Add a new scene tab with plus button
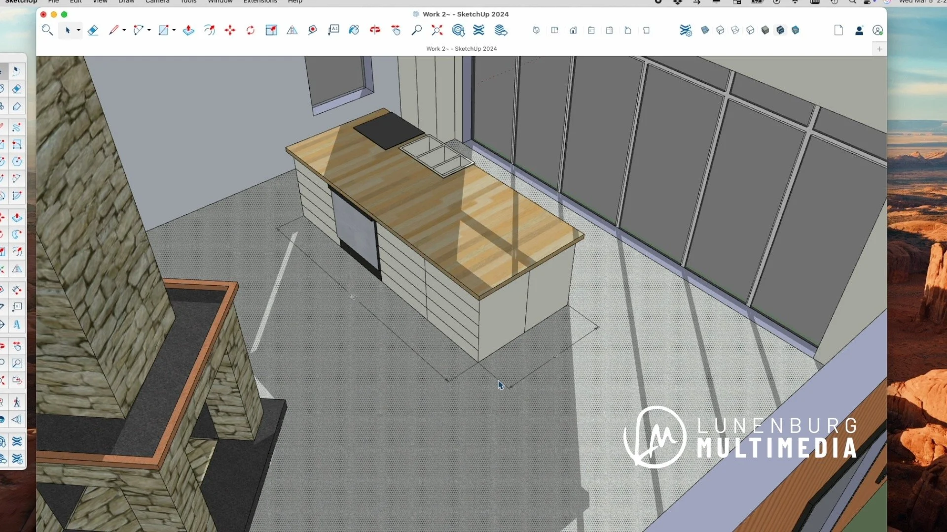Screen dimensions: 947x532 [x=879, y=49]
